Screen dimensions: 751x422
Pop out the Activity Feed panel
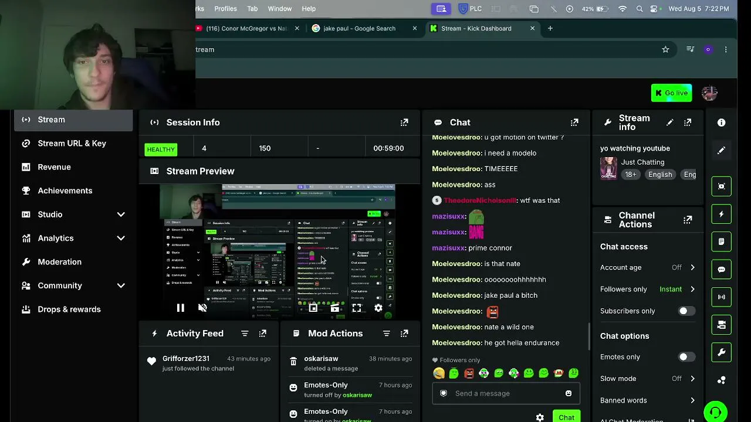pos(263,333)
